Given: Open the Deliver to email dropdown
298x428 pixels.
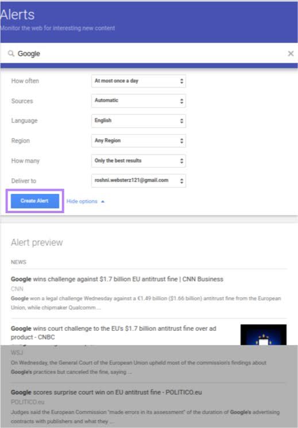Looking at the screenshot, I should point(138,181).
